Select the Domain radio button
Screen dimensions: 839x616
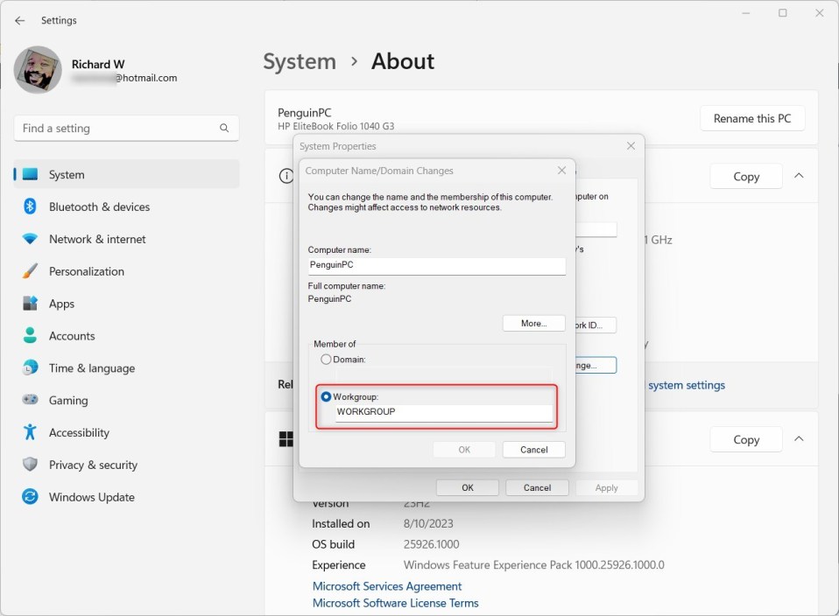(327, 360)
